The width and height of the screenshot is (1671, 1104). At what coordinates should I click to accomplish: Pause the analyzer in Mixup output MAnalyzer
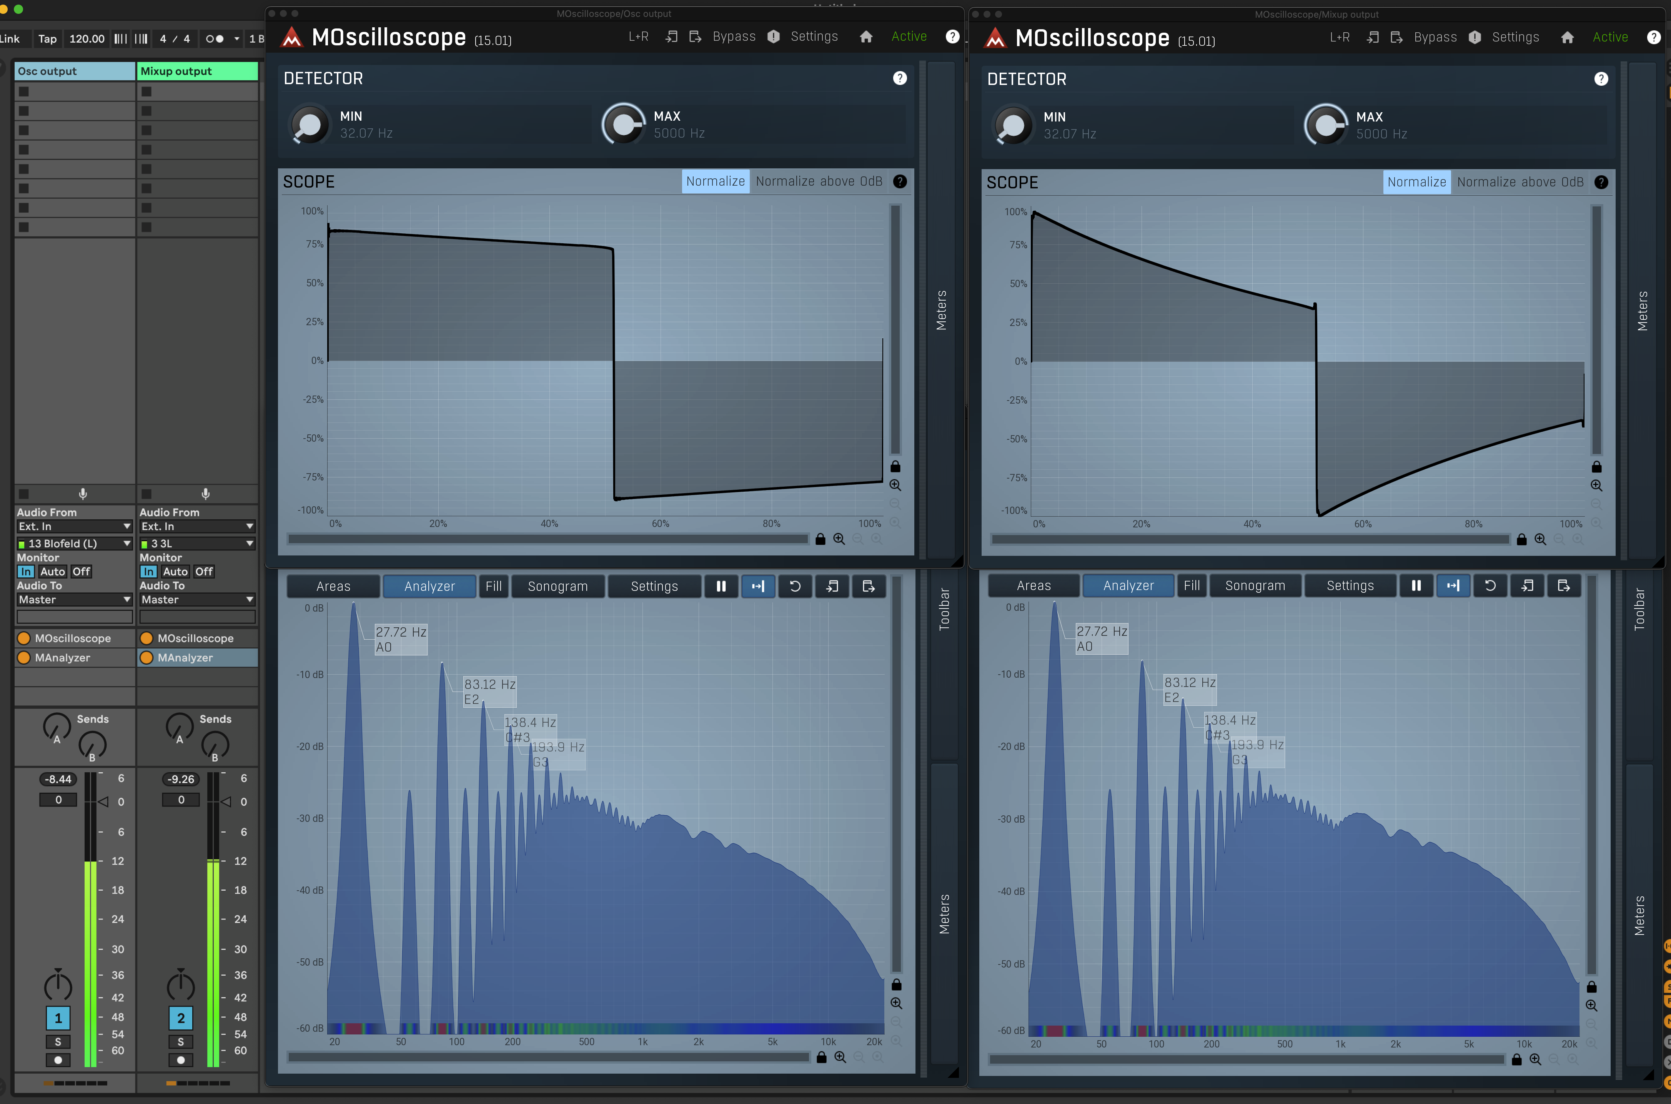click(x=1416, y=585)
